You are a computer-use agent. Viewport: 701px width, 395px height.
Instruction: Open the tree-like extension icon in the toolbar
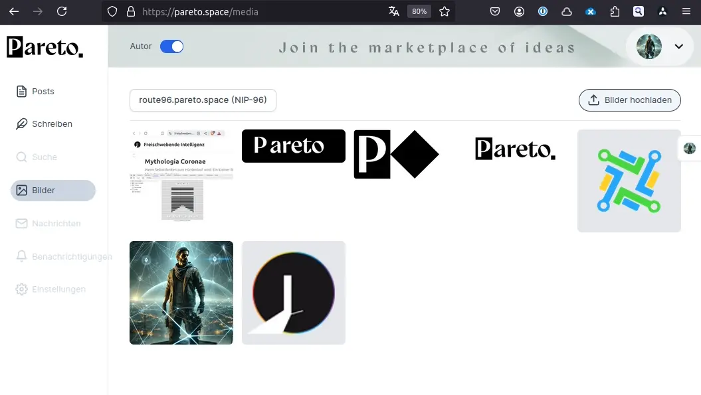click(x=662, y=12)
